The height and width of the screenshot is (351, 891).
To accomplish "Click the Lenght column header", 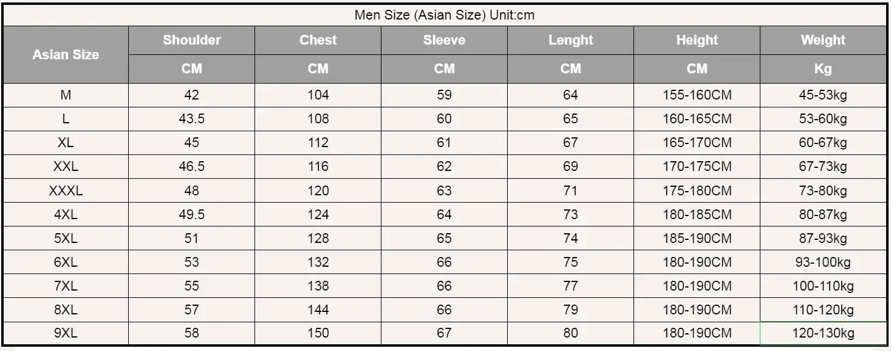I will [x=571, y=40].
